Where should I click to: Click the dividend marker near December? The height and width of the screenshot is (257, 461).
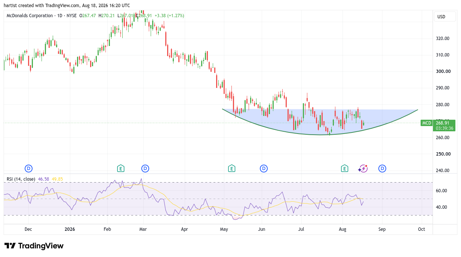(x=28, y=168)
